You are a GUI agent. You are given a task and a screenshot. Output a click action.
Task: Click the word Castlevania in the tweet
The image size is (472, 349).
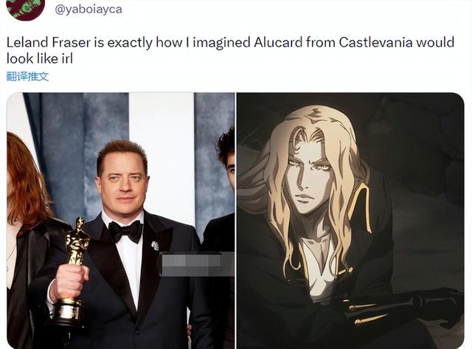[x=375, y=43]
